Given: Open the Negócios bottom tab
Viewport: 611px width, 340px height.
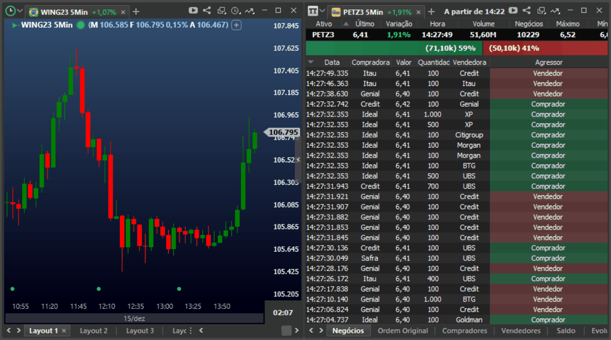Looking at the screenshot, I should point(348,331).
